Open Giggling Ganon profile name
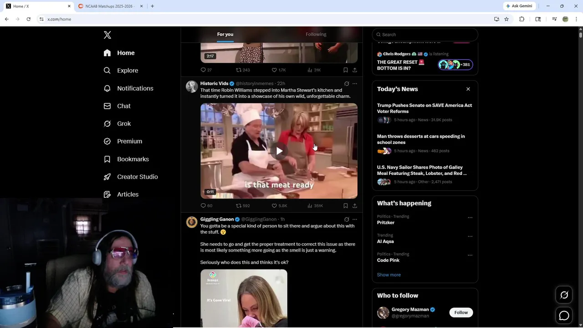The height and width of the screenshot is (328, 583). click(x=217, y=219)
